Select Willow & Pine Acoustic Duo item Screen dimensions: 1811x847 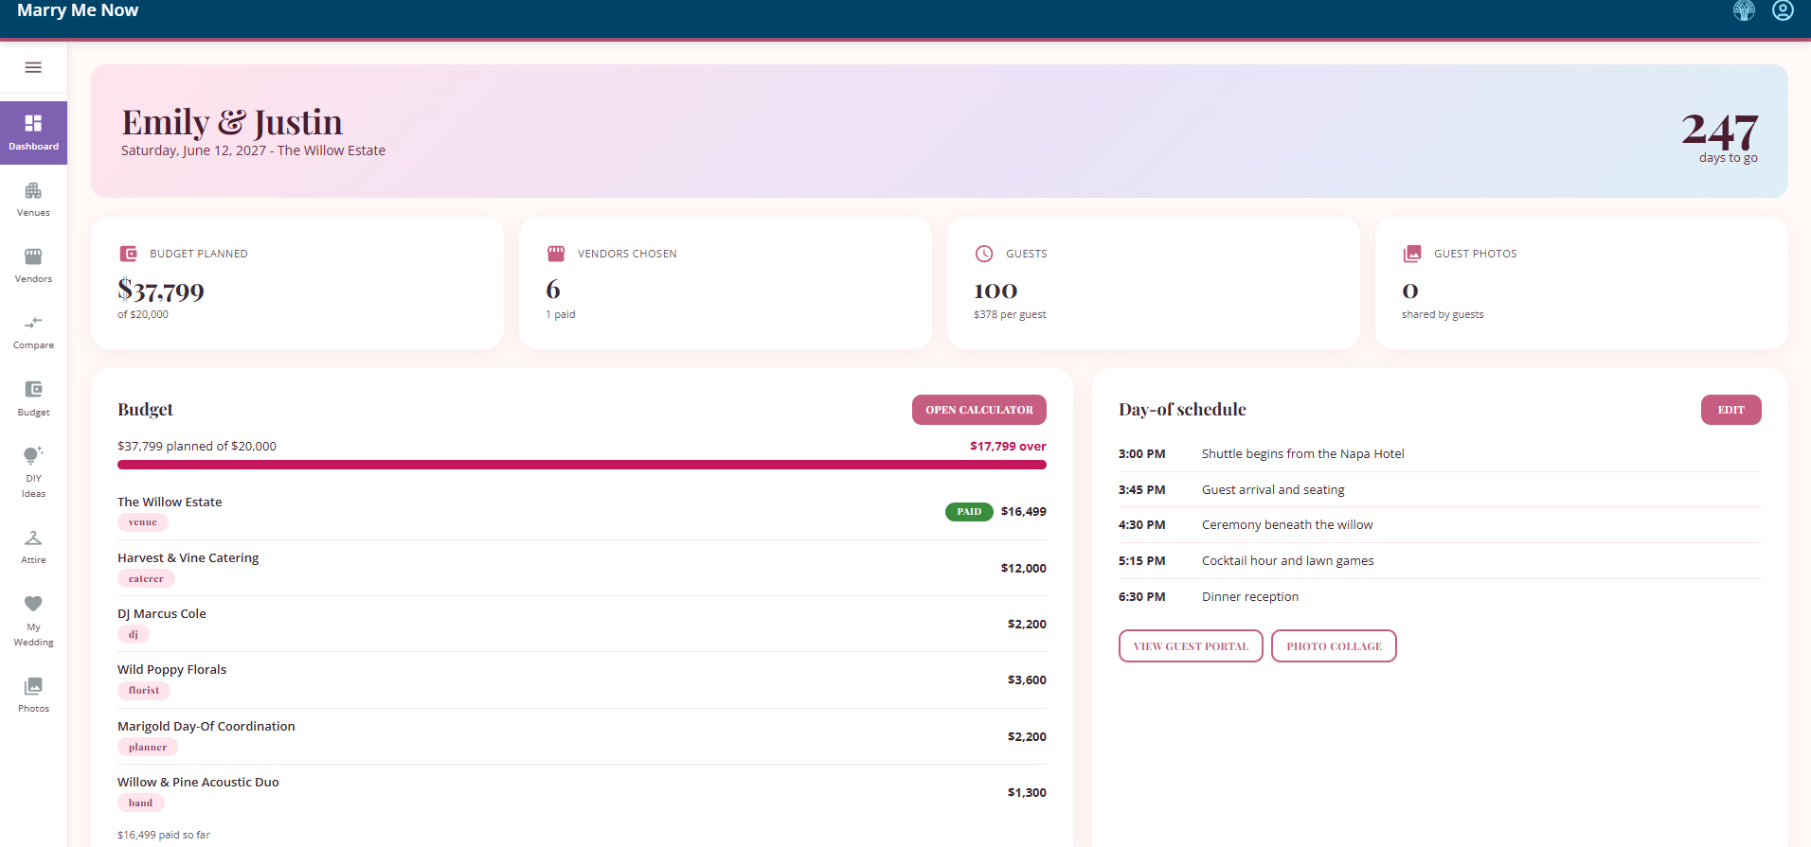tap(582, 792)
